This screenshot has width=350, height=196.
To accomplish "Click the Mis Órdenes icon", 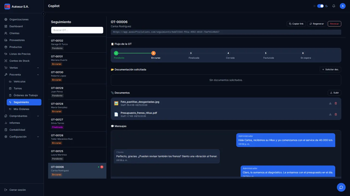I will 10,109.
